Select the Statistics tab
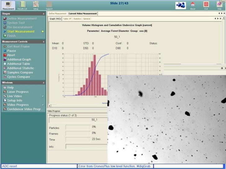 [77, 19]
